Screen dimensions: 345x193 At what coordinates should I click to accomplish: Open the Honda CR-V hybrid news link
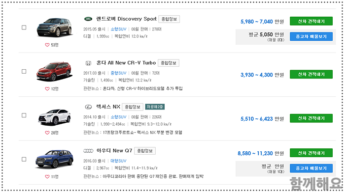[142, 88]
